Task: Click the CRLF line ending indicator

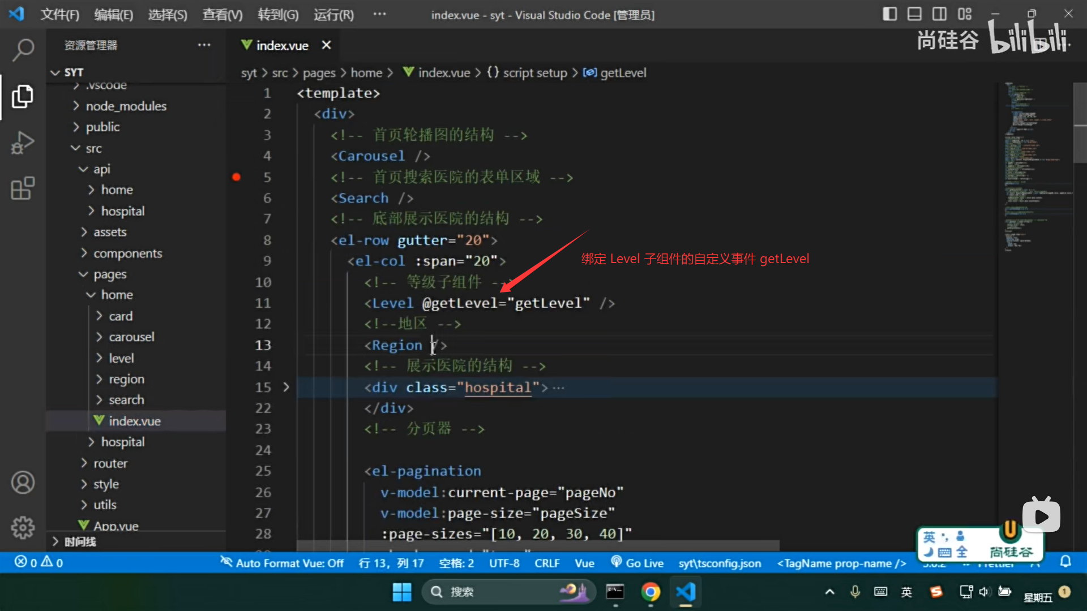Action: click(x=547, y=563)
